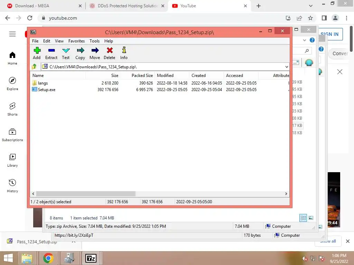Click Show all downloads link
Image resolution: width=354 pixels, height=265 pixels.
coord(328,241)
